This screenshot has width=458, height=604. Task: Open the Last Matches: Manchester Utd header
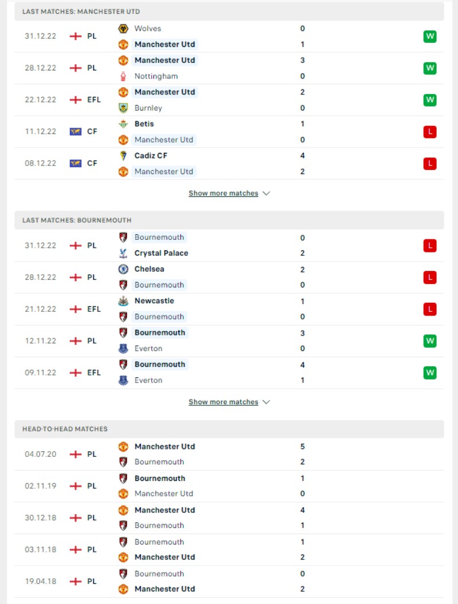pos(229,11)
